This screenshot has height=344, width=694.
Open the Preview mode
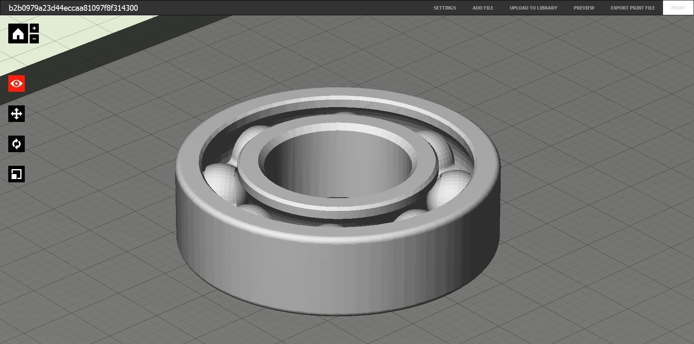[x=584, y=8]
